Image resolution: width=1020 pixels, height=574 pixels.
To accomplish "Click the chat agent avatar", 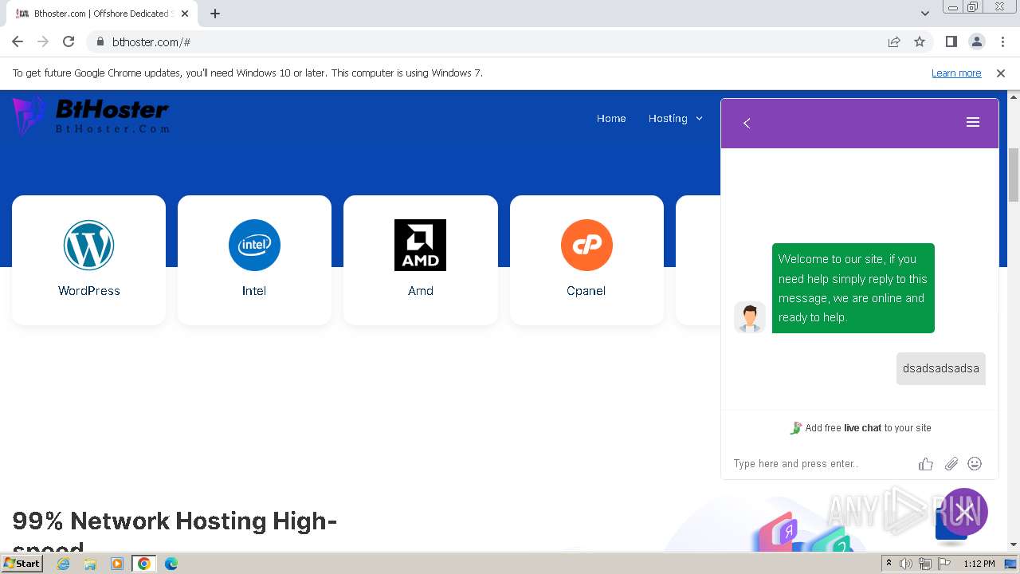I will (749, 317).
